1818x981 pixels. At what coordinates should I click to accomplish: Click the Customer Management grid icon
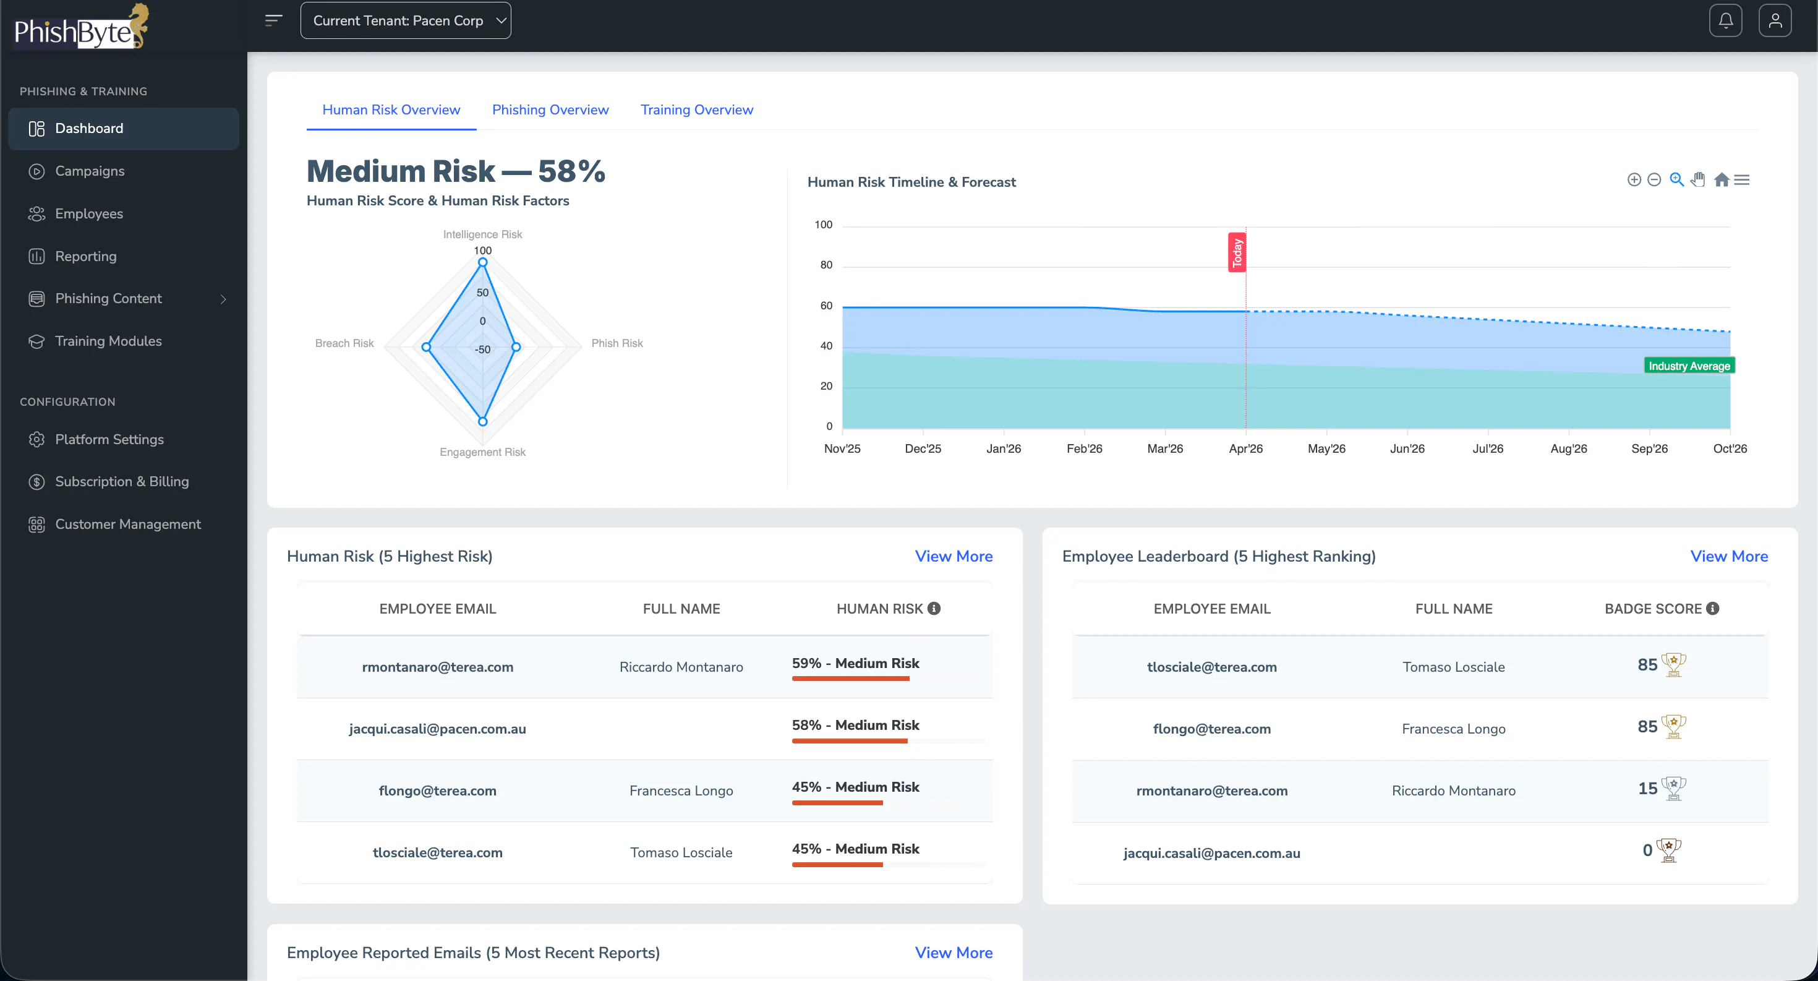(x=36, y=525)
